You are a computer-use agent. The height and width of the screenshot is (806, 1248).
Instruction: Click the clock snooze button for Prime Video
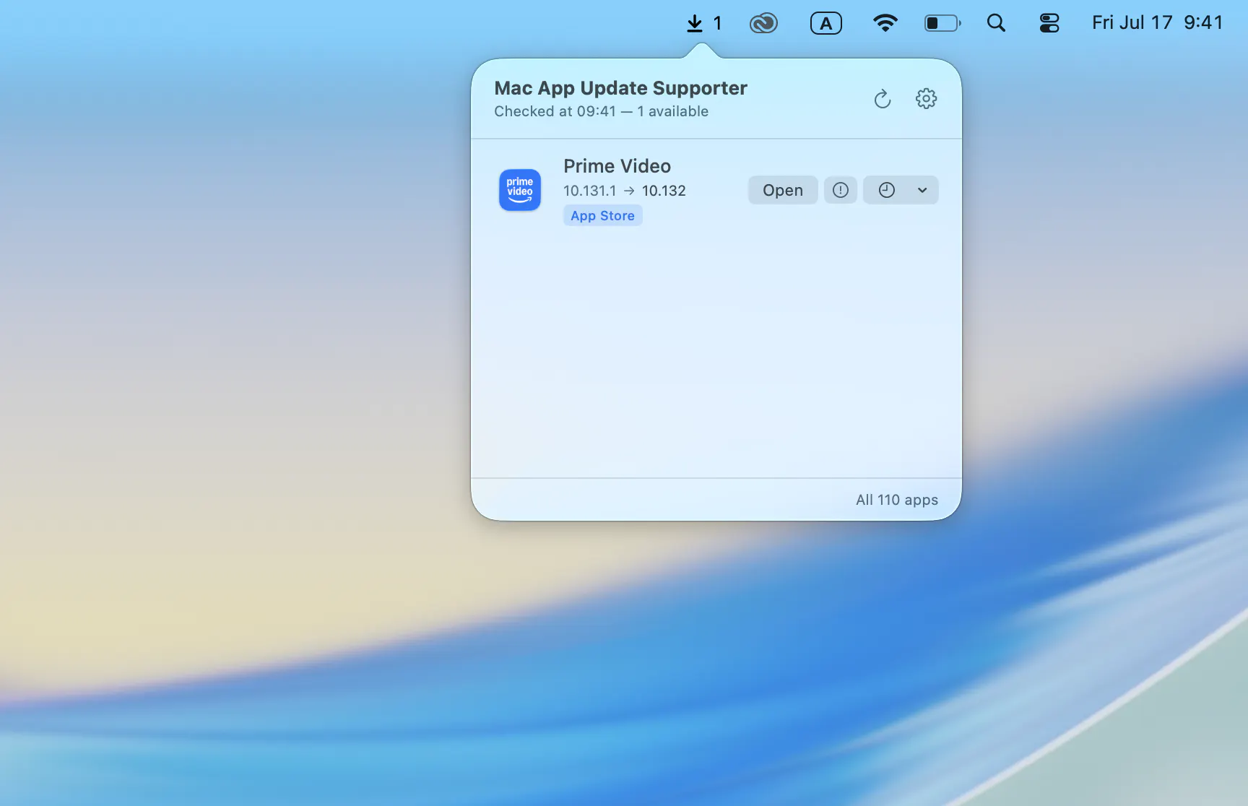(x=886, y=190)
